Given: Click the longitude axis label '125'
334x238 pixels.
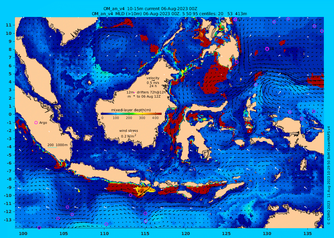Looking at the screenshot, I should (226, 233).
